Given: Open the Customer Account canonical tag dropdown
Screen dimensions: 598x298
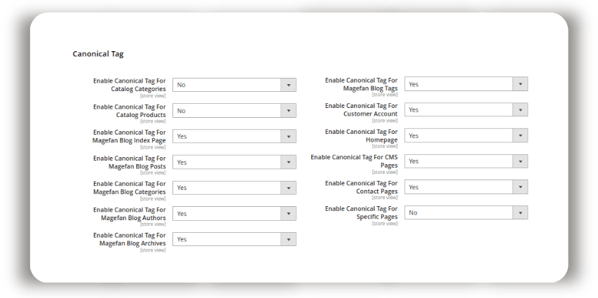Looking at the screenshot, I should tap(466, 110).
